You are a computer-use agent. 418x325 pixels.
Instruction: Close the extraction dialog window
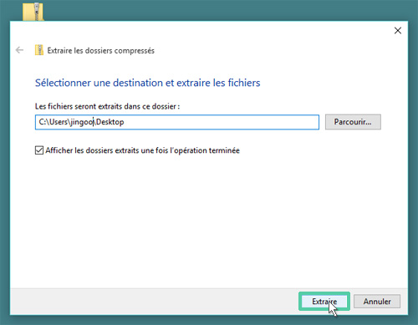(398, 31)
